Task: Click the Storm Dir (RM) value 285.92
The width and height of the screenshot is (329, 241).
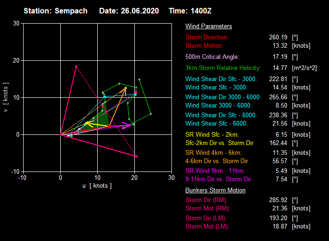Action: (x=278, y=200)
